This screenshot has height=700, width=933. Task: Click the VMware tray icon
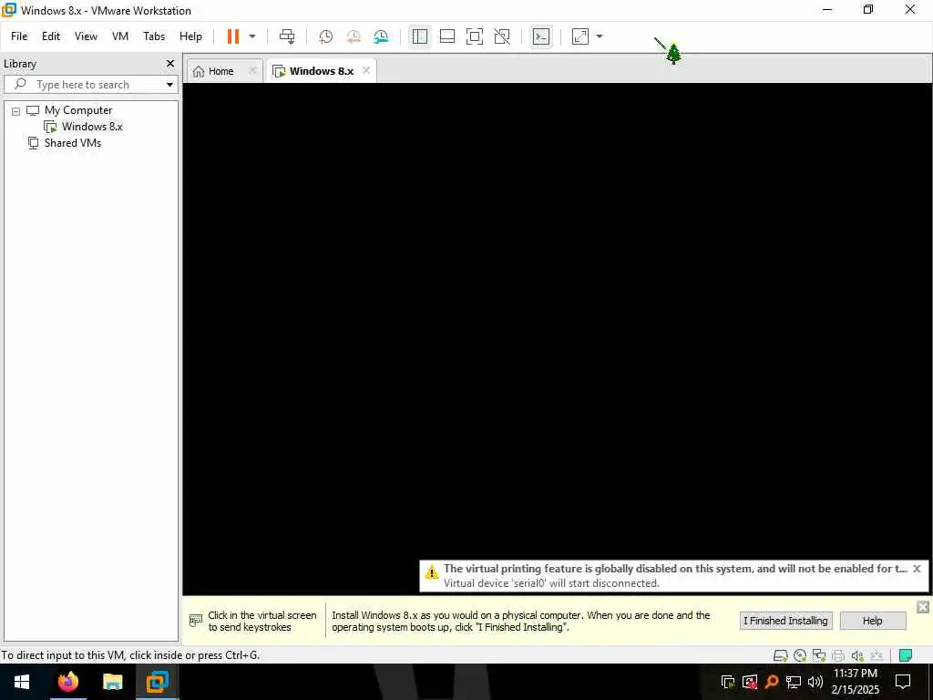click(x=728, y=682)
